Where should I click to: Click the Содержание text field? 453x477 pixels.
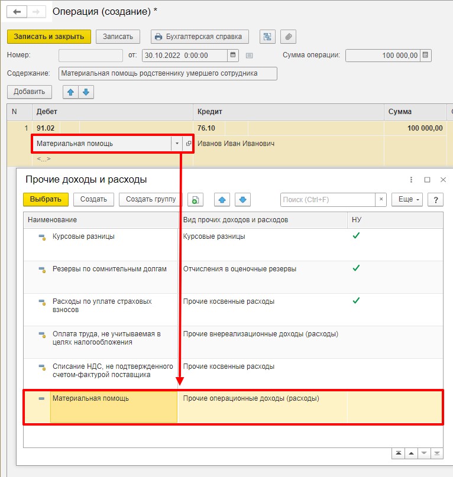click(x=168, y=73)
